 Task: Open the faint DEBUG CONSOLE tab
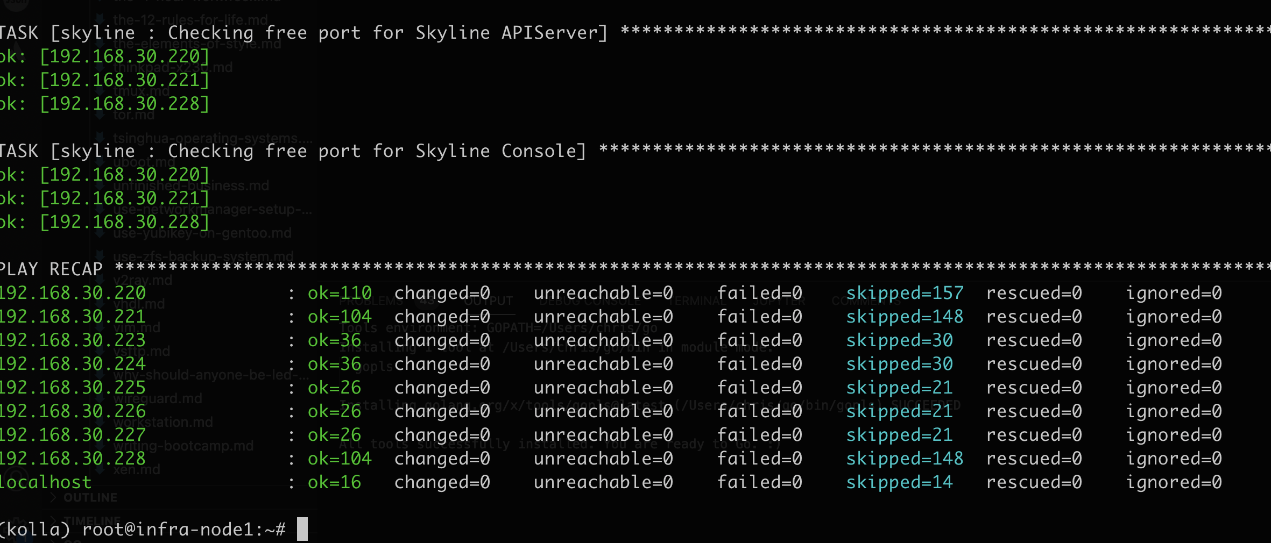pyautogui.click(x=590, y=301)
